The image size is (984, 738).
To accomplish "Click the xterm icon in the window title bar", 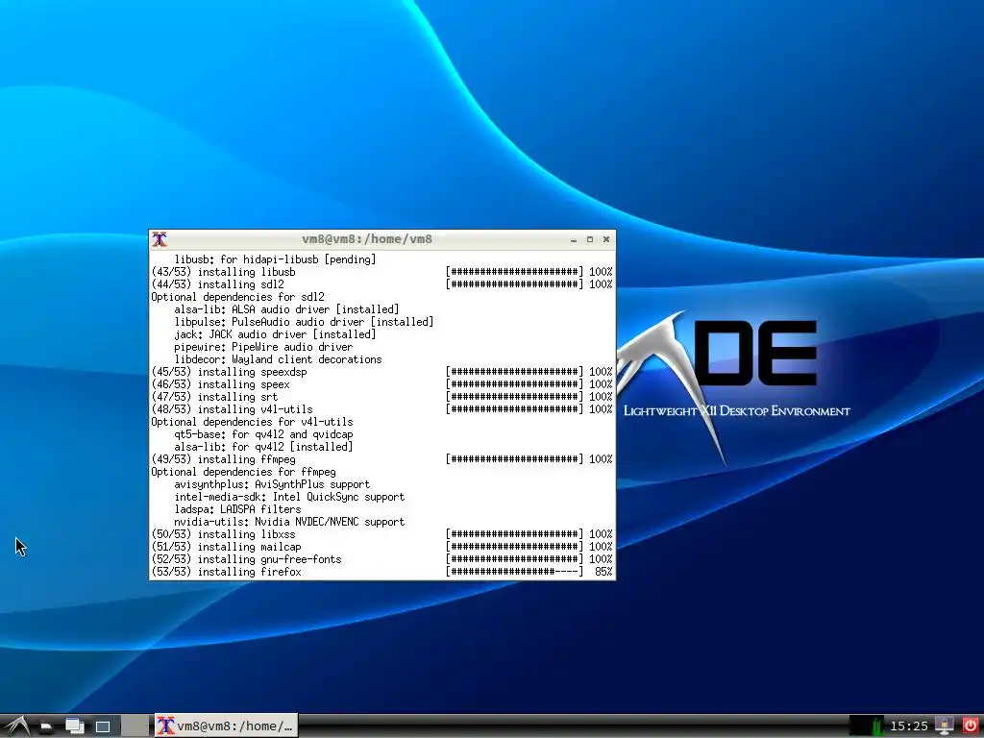I will click(x=160, y=239).
